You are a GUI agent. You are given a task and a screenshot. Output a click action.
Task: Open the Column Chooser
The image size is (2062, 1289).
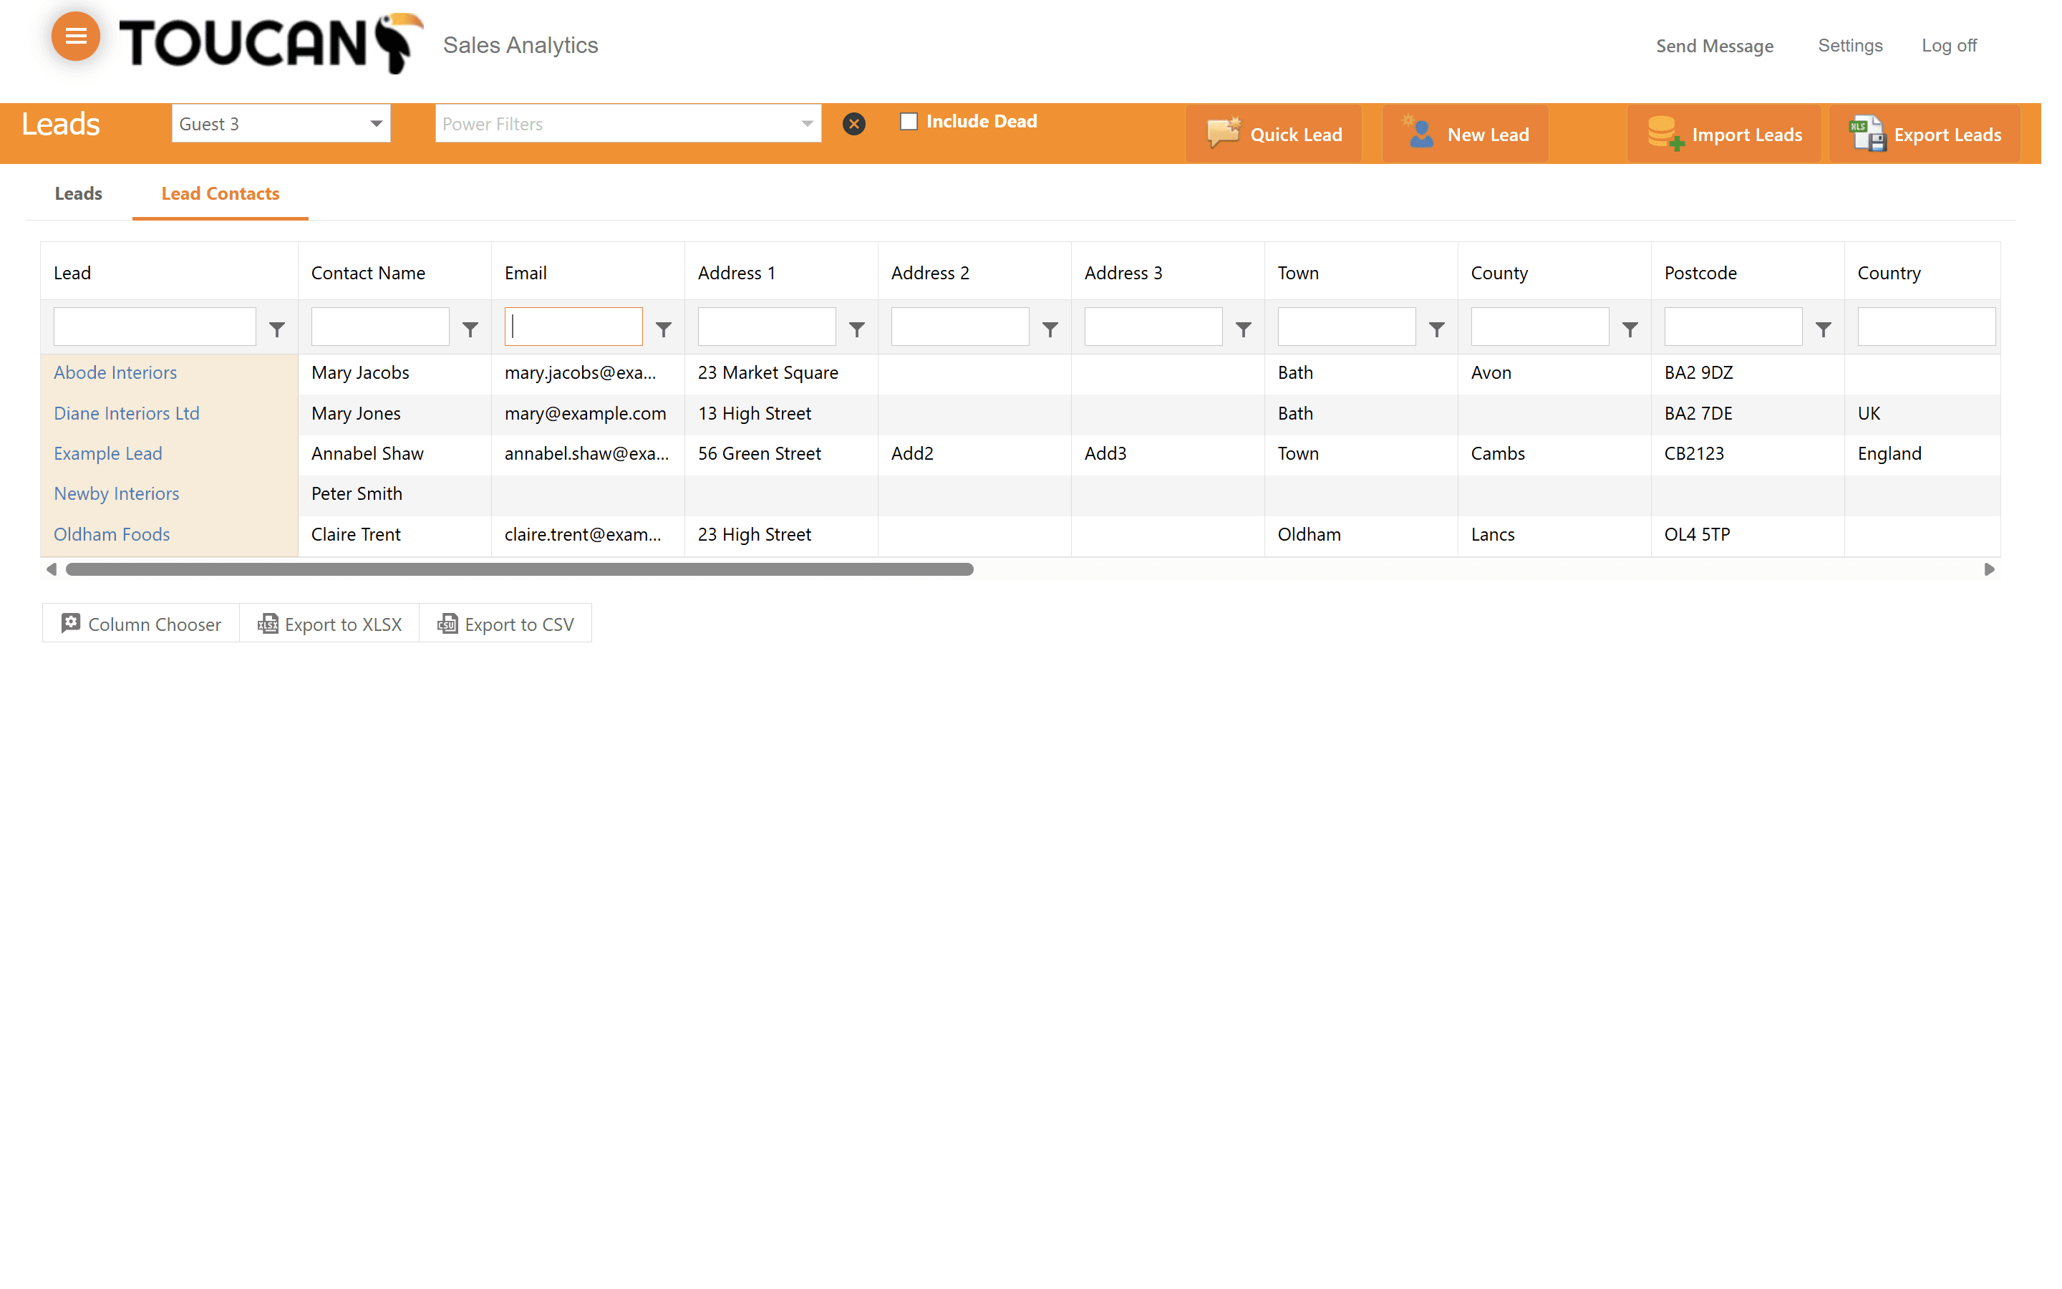140,624
